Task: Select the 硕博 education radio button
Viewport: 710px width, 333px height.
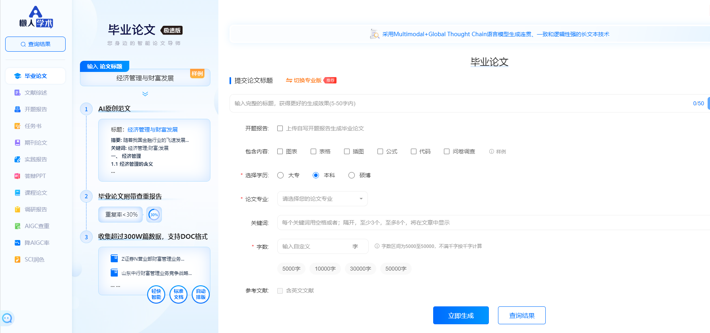Action: 352,175
